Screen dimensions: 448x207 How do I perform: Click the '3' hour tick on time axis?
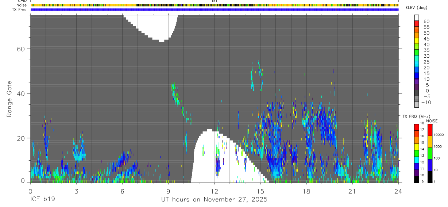click(x=76, y=191)
